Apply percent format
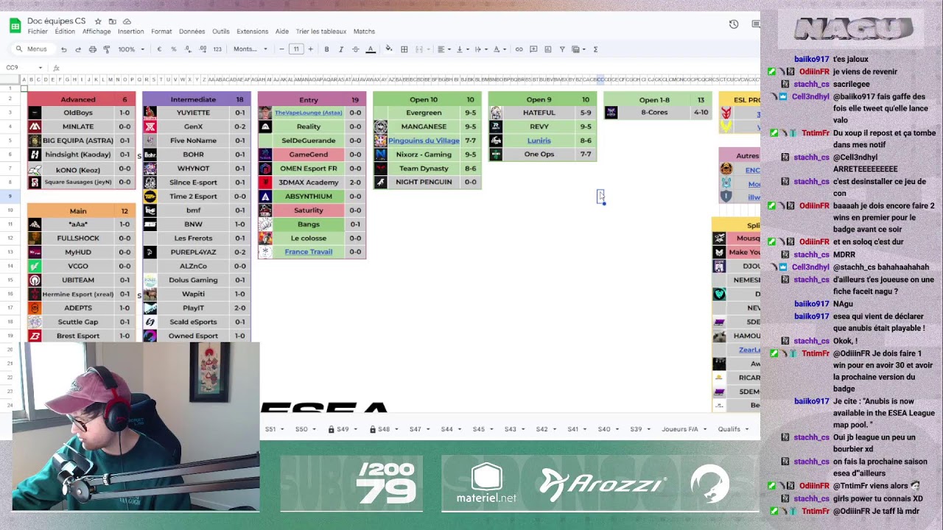Image resolution: width=943 pixels, height=530 pixels. [173, 49]
